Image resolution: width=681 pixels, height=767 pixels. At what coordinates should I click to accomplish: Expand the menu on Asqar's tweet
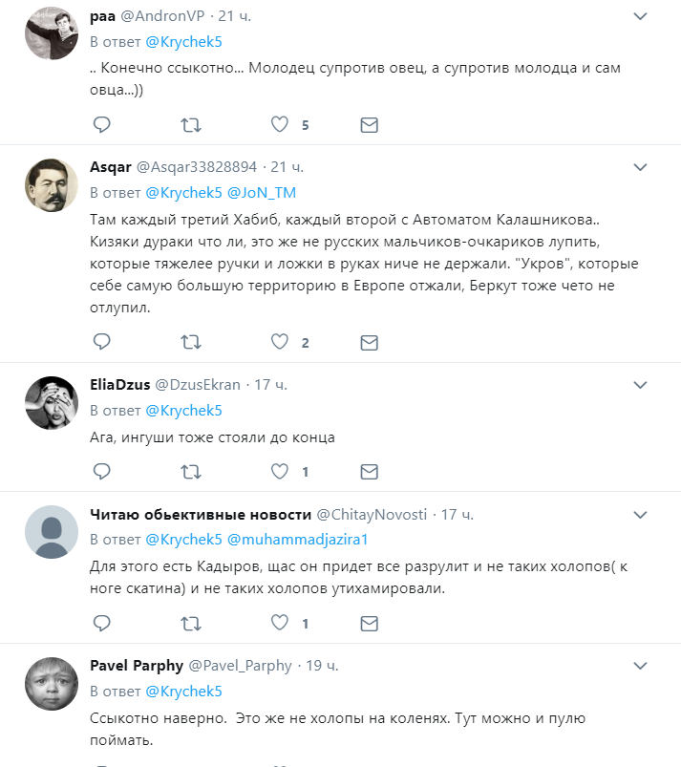tap(642, 166)
